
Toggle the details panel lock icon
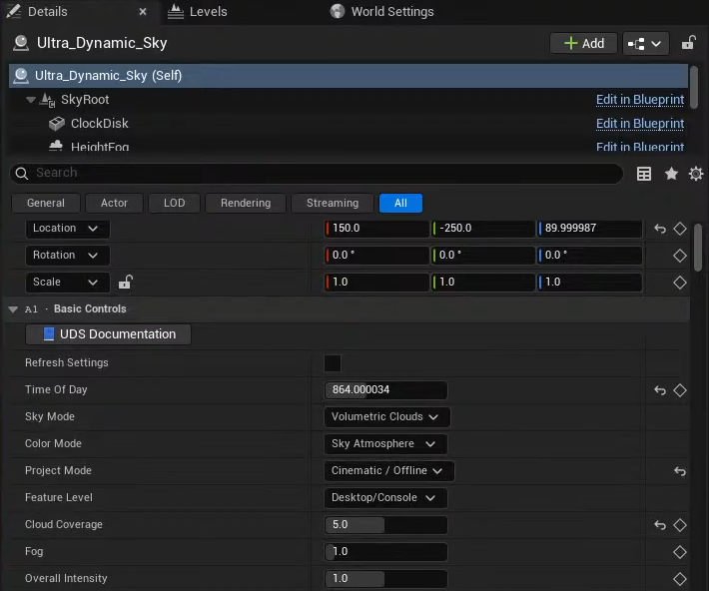coord(689,43)
